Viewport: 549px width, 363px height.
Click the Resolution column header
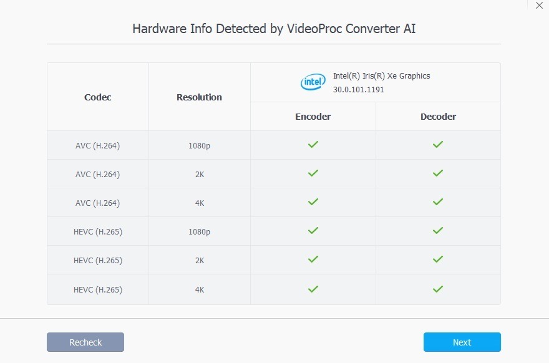[199, 97]
